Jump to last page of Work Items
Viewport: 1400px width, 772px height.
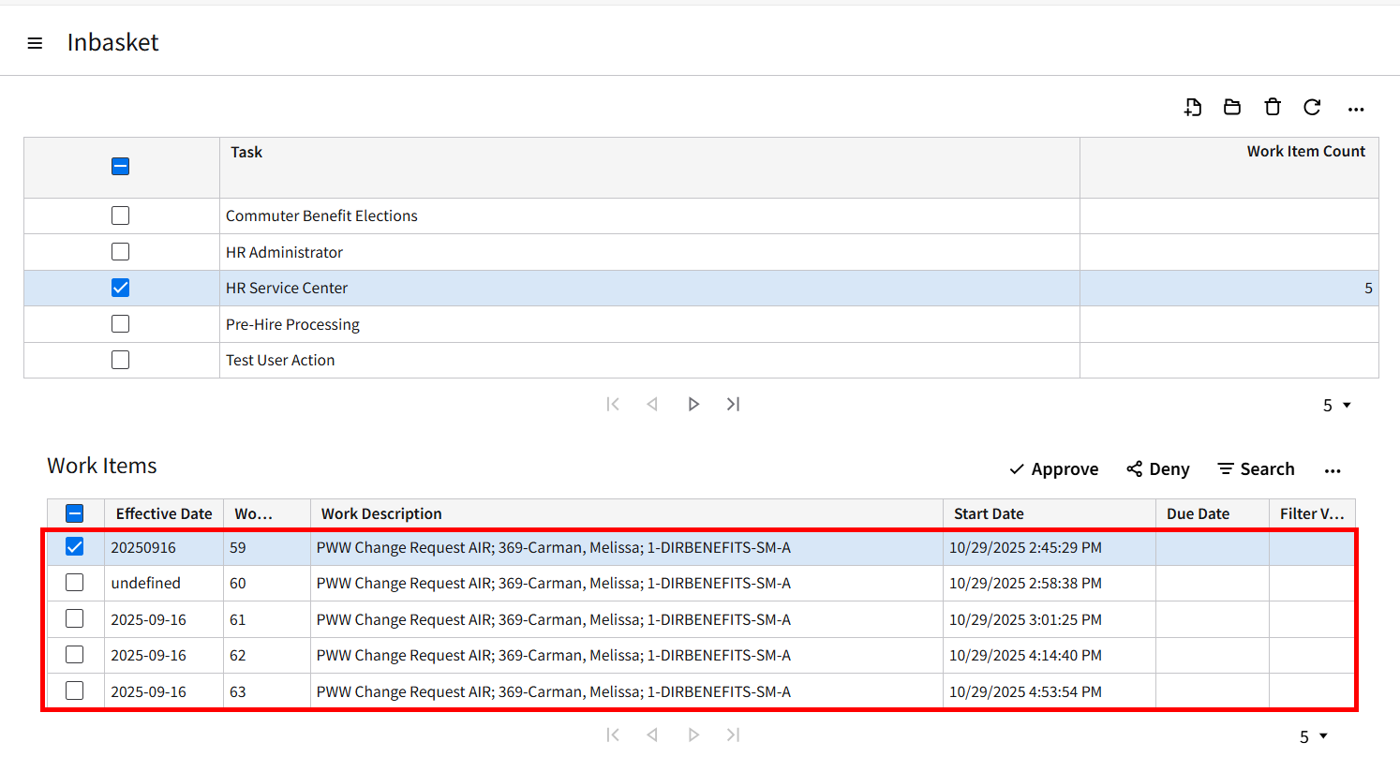point(733,735)
